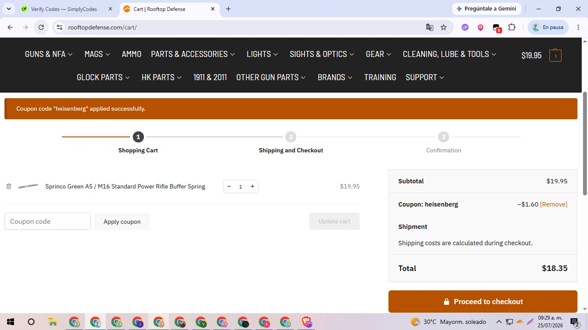Image resolution: width=588 pixels, height=330 pixels.
Task: Expand the Cleaning, Lube & Tools menu
Action: click(x=449, y=54)
